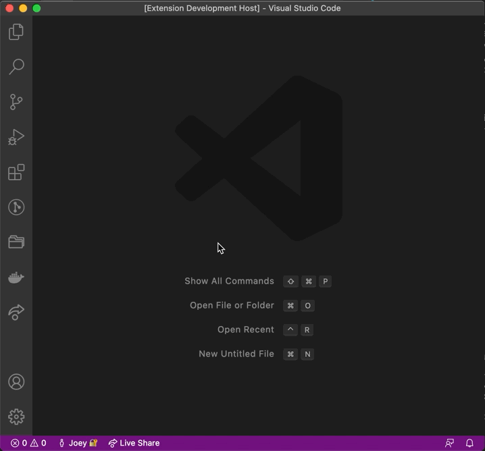Click New Untitled File label
Screen dimensions: 485x451
(236, 354)
